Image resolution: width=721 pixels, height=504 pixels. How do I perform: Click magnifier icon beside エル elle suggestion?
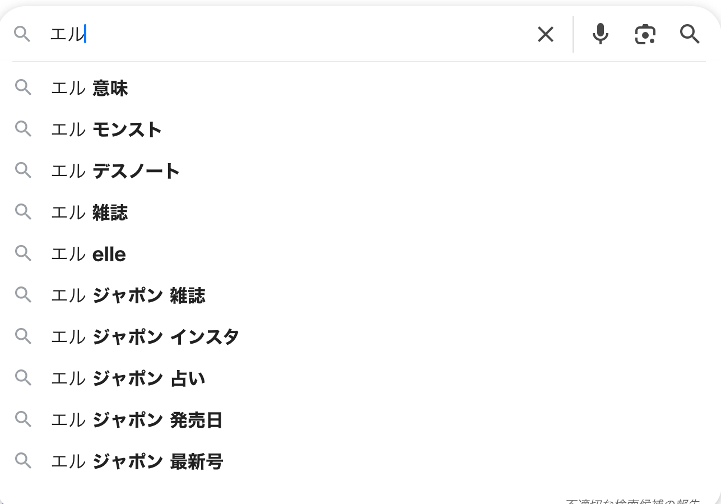[x=23, y=253]
